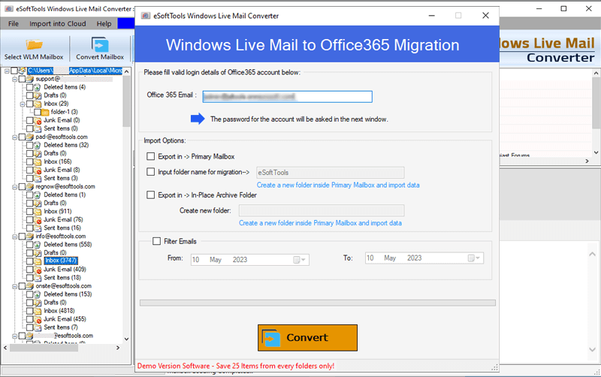Open the Import into Cloud menu

click(x=58, y=24)
